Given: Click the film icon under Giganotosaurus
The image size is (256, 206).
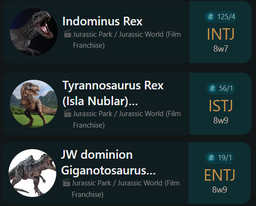Looking at the screenshot, I should click(66, 183).
